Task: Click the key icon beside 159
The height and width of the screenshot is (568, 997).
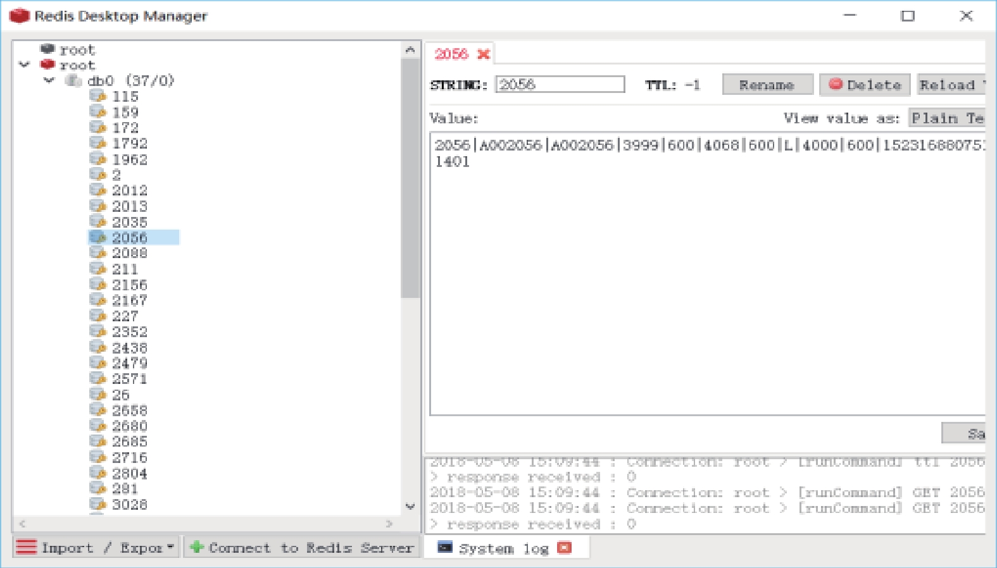Action: [x=97, y=112]
